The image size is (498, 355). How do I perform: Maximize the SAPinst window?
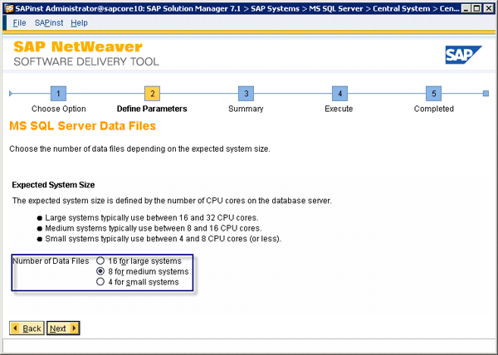[x=476, y=7]
